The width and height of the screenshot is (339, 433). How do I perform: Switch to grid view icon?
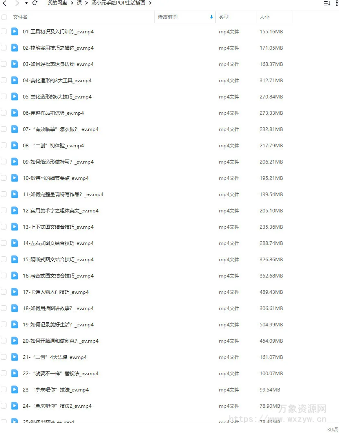click(337, 3)
